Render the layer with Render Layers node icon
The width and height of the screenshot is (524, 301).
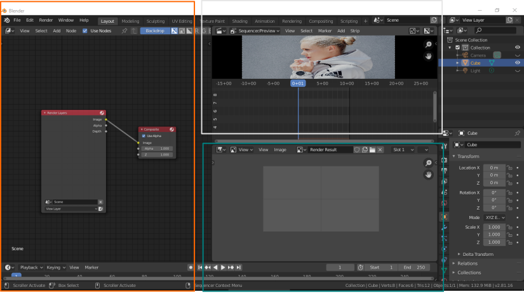coord(100,209)
